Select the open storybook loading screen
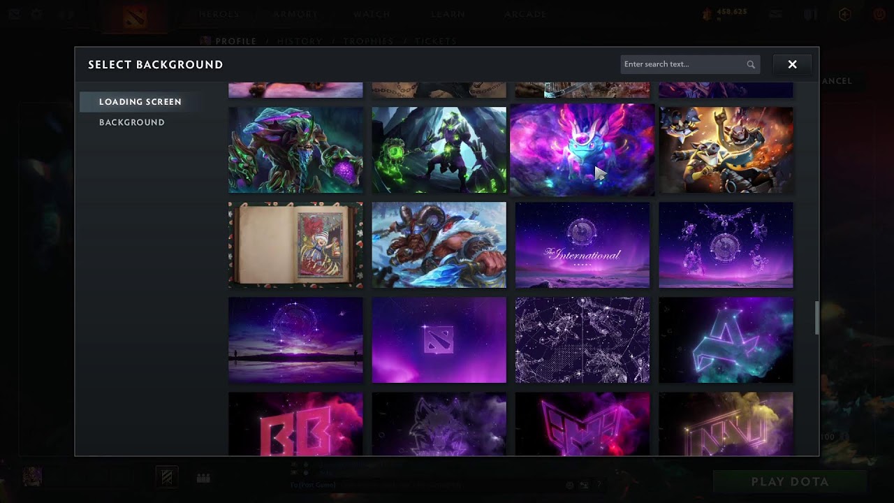Viewport: 894px width, 503px height. (295, 245)
